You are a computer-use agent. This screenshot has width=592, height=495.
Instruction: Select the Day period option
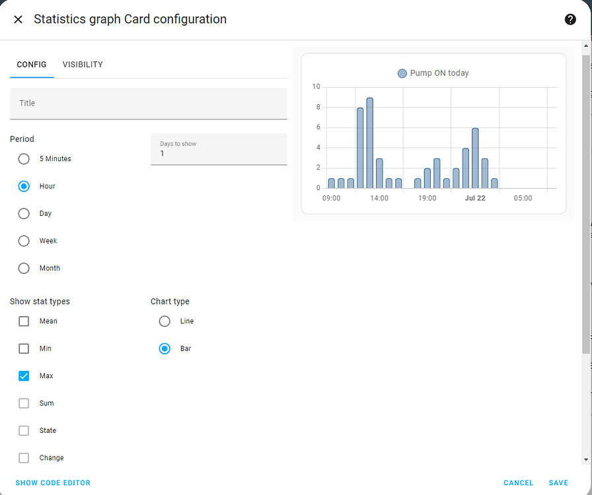point(24,213)
